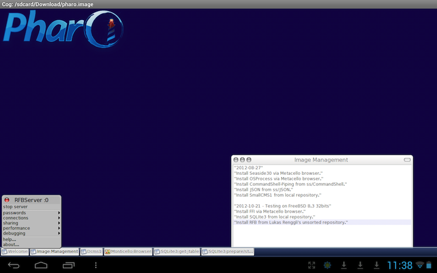Open the three-dot overflow menu
The height and width of the screenshot is (273, 437).
point(96,265)
